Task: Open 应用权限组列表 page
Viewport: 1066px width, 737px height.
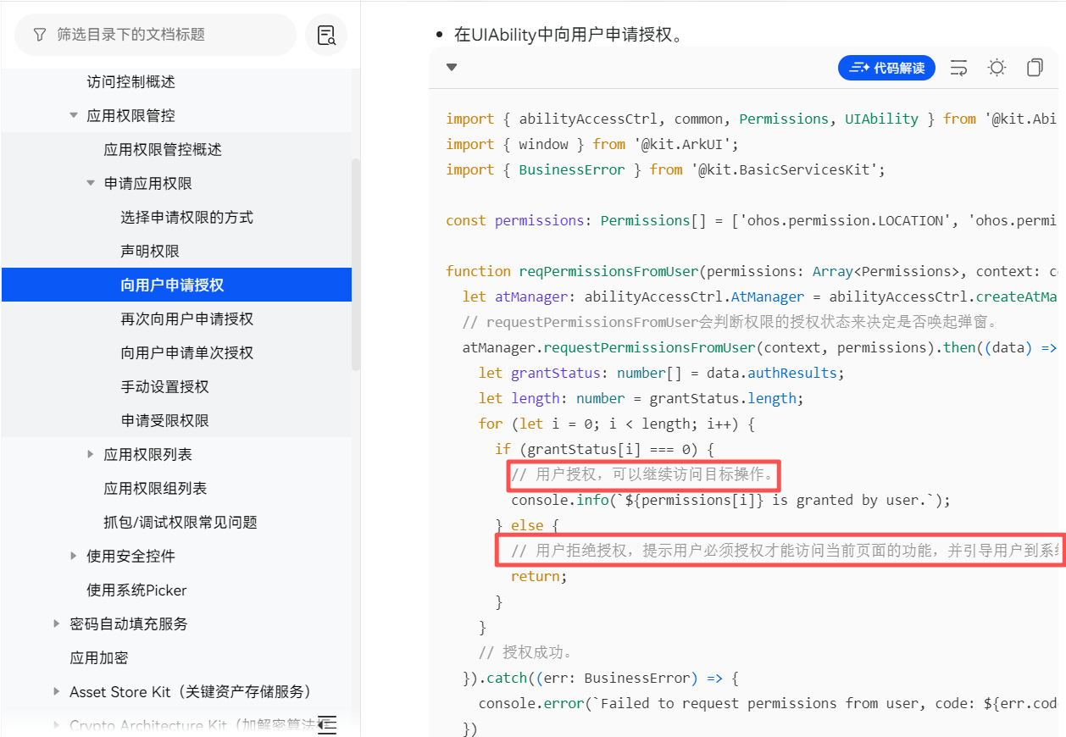Action: click(155, 489)
